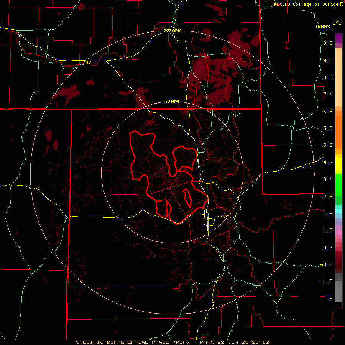Screen dimensions: 345x345
Task: Click the 5.8 value on the color scale
Action: (328, 128)
